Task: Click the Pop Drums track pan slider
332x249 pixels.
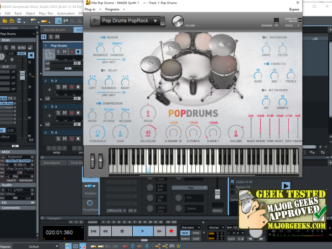Action: pyautogui.click(x=68, y=69)
